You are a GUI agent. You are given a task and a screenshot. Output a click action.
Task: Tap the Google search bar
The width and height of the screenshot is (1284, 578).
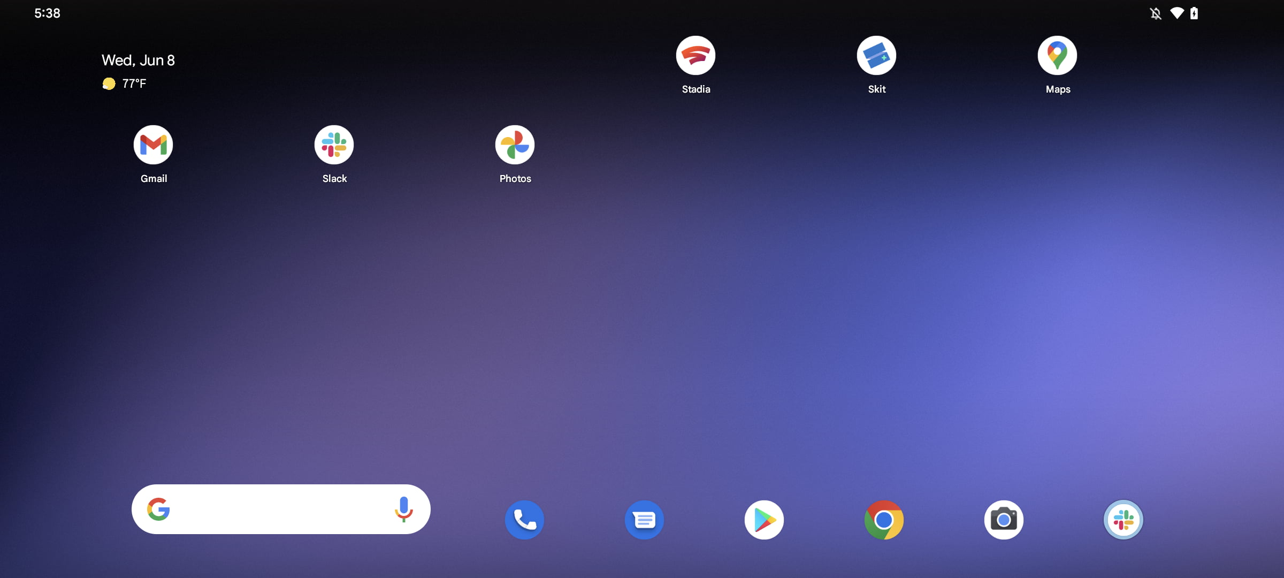281,509
